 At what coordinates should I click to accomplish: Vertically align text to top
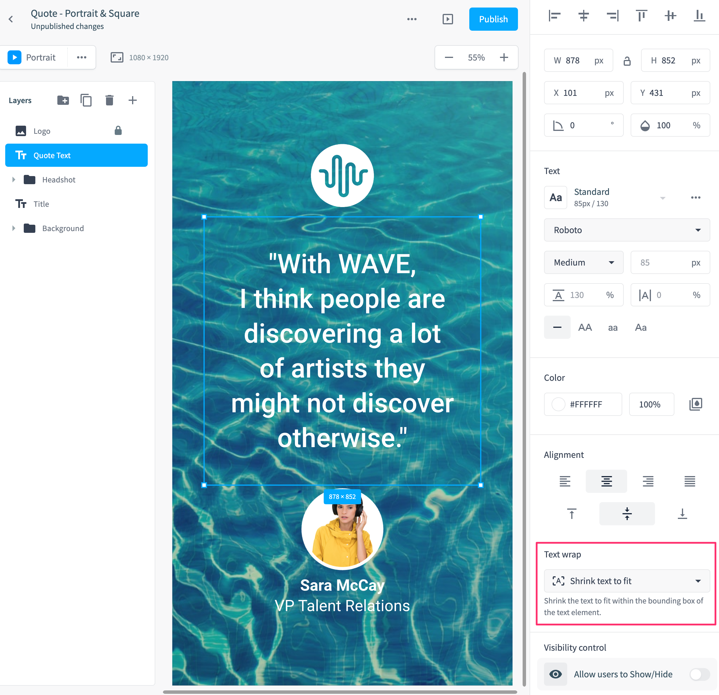572,513
